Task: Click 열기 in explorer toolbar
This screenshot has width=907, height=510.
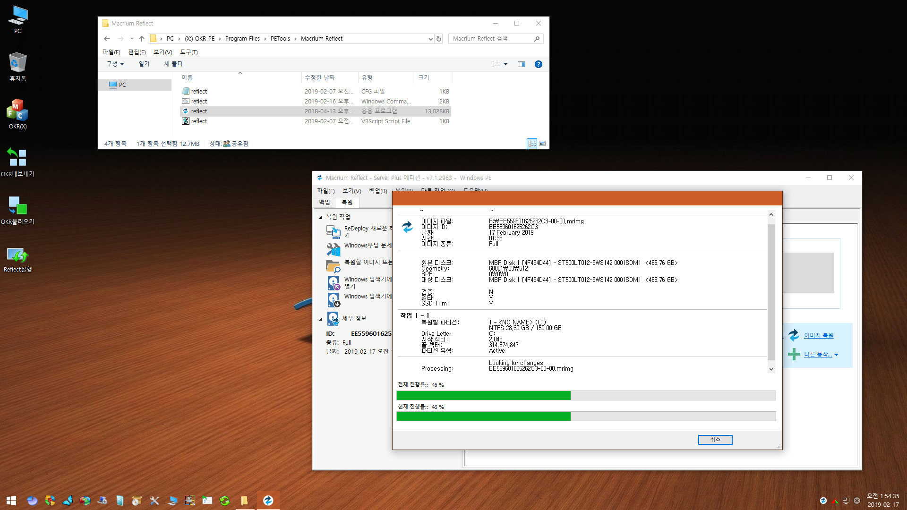Action: coord(144,64)
